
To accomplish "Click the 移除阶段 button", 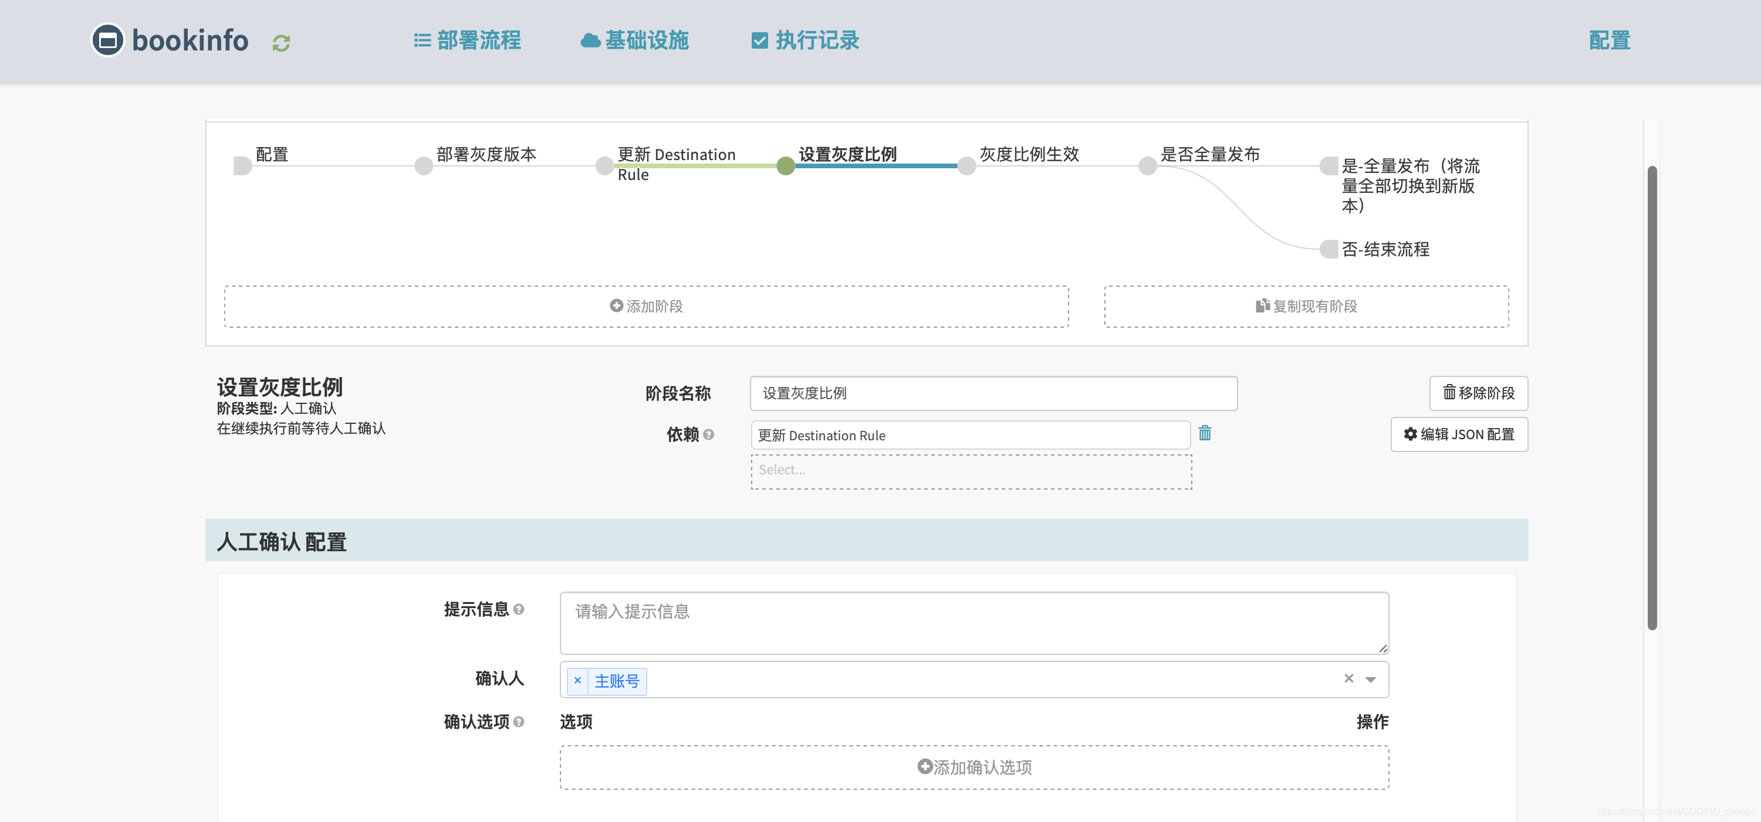I will pos(1478,393).
